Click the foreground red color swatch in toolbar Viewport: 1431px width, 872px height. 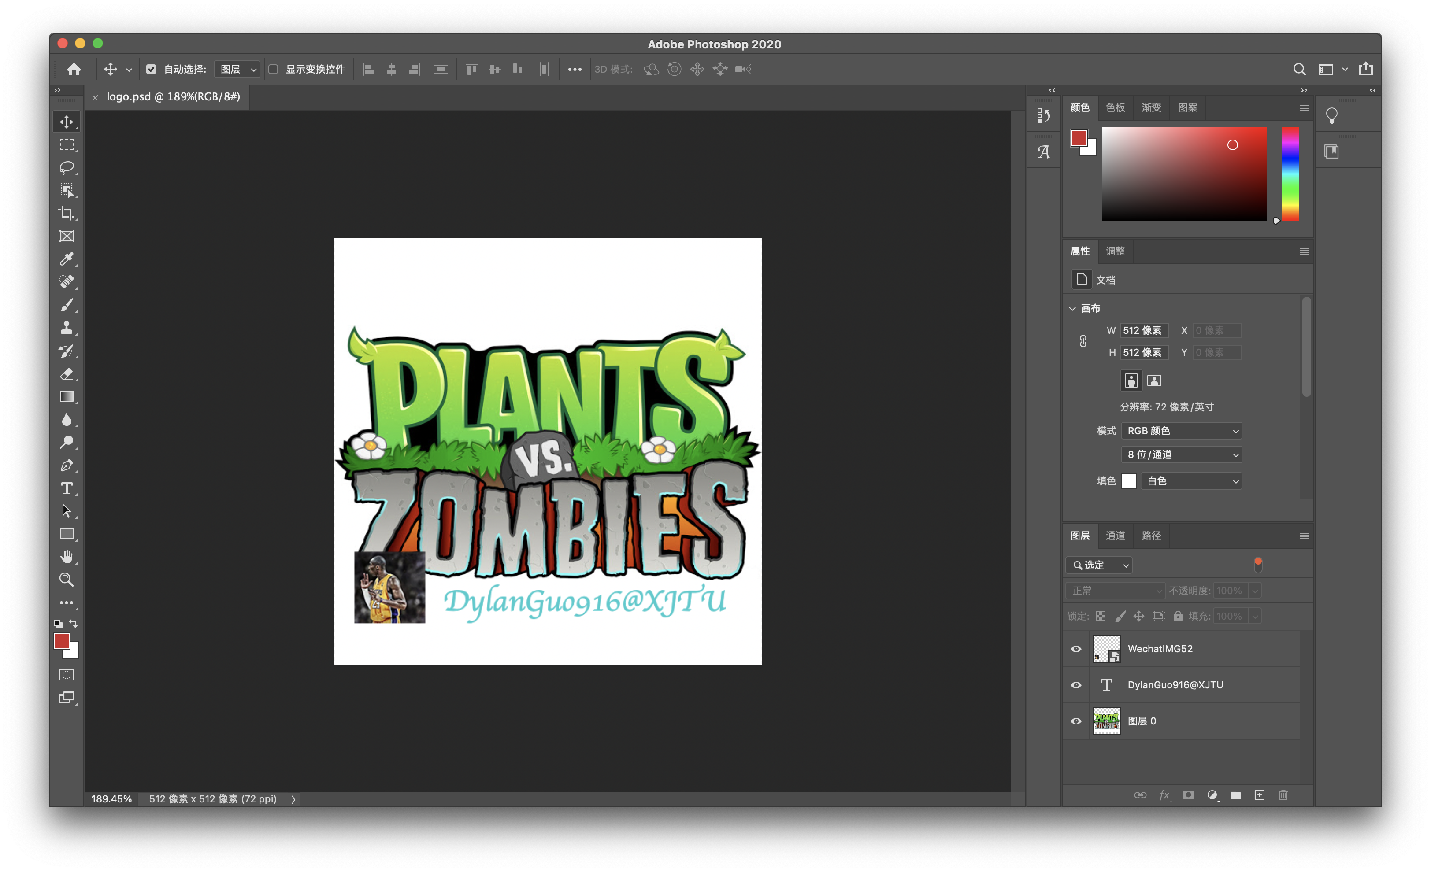tap(61, 641)
